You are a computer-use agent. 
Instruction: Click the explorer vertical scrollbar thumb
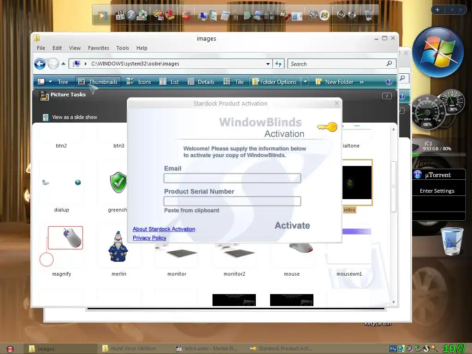(x=393, y=187)
